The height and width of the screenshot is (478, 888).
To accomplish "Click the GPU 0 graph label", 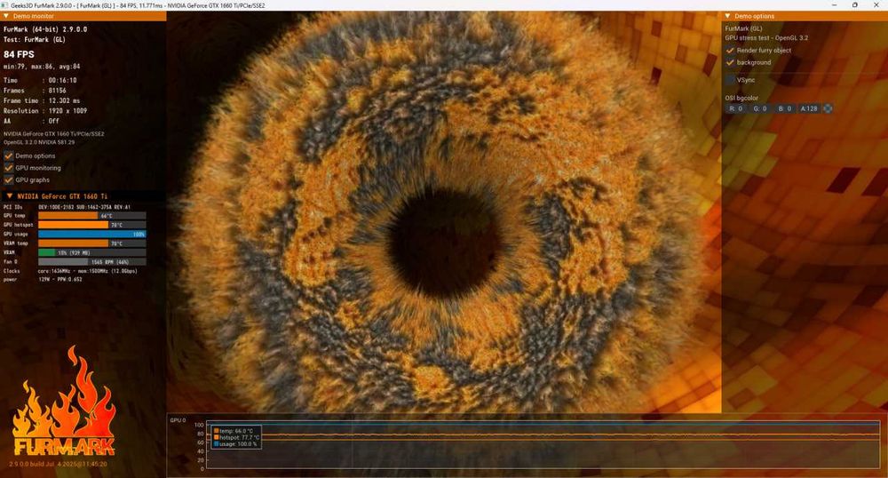I will tap(178, 420).
